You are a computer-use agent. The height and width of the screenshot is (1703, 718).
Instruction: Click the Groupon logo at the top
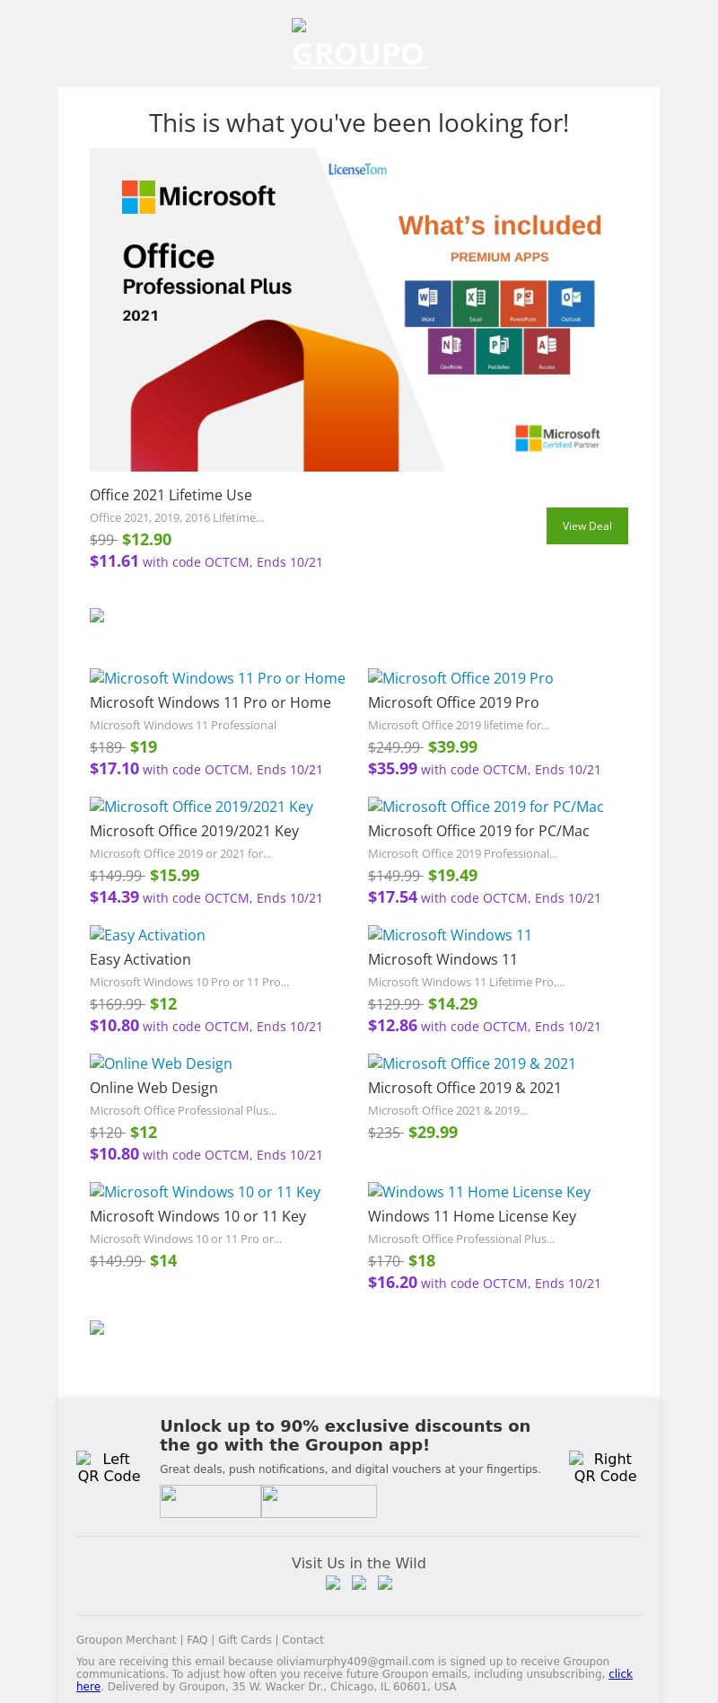(x=358, y=44)
